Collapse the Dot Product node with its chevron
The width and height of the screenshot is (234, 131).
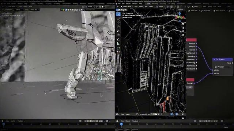215,59
